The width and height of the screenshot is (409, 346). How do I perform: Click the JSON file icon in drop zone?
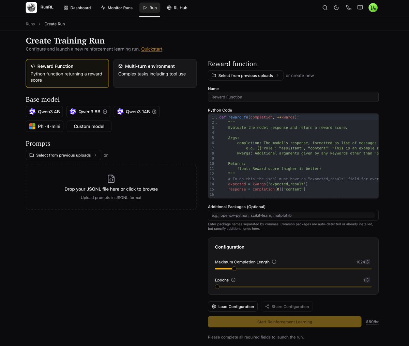(111, 179)
